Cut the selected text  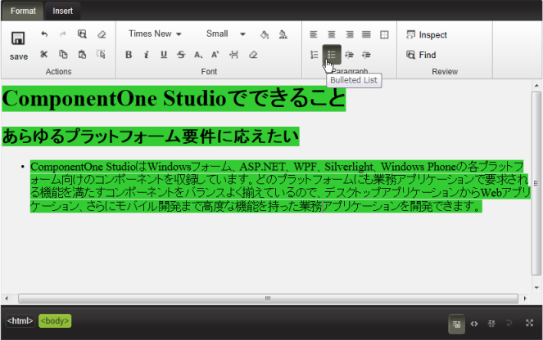44,54
